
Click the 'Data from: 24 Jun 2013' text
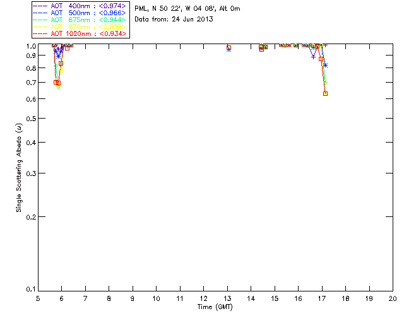click(x=174, y=19)
